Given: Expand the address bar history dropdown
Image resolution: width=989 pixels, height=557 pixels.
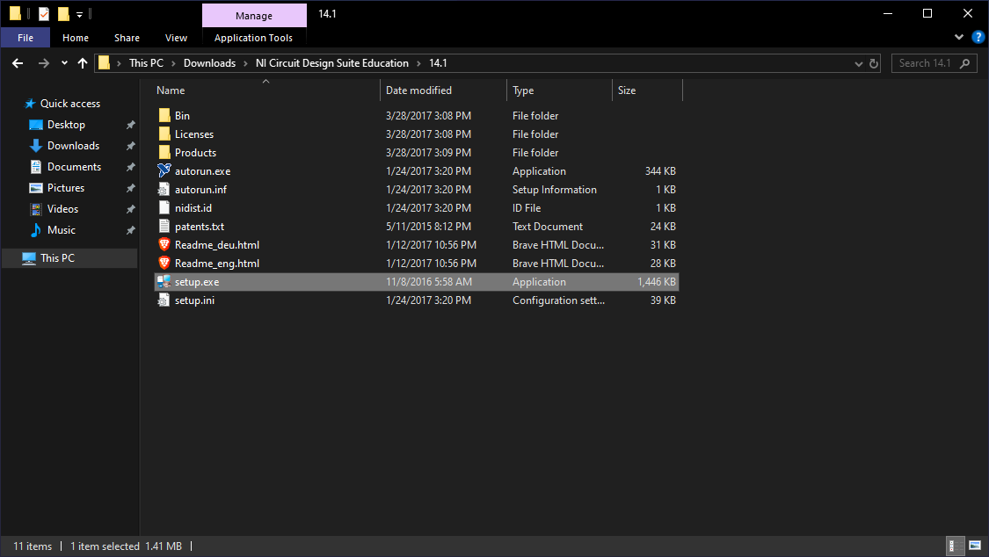Looking at the screenshot, I should coord(858,63).
